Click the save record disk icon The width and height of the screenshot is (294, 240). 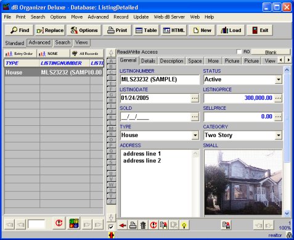226,225
